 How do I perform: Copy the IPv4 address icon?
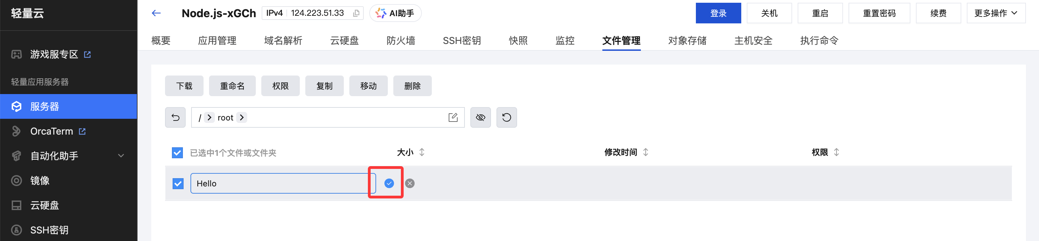[x=356, y=13]
